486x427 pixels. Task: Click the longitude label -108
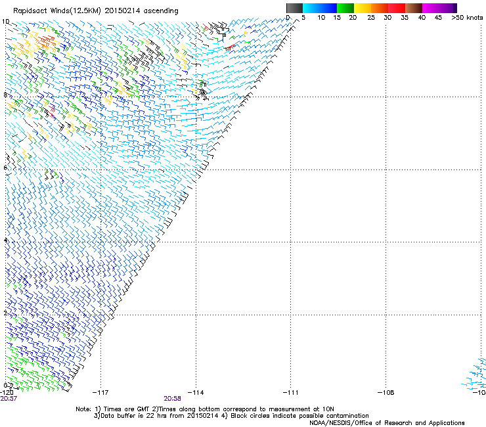point(386,393)
